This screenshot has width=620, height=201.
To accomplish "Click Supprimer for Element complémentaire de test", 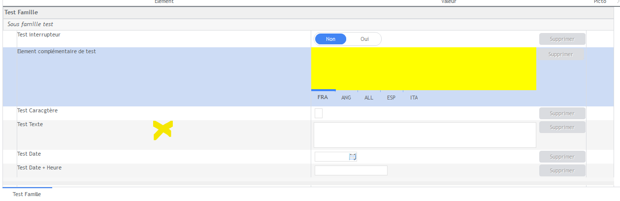I will 560,54.
